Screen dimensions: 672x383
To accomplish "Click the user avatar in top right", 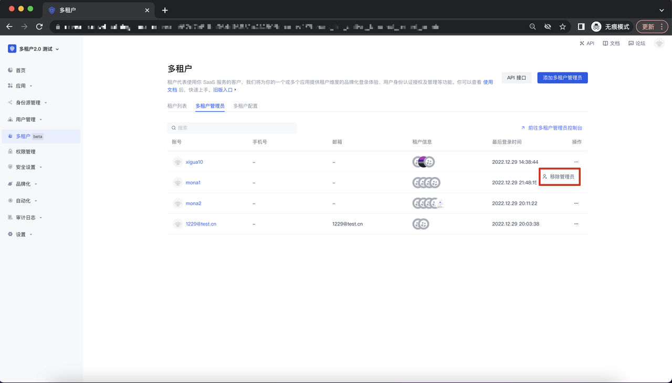I will point(659,44).
